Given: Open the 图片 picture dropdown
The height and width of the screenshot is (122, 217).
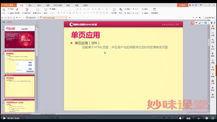Looking at the screenshot, I should [x=128, y=9].
